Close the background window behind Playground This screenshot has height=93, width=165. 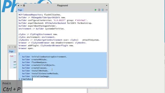(x=10, y=47)
